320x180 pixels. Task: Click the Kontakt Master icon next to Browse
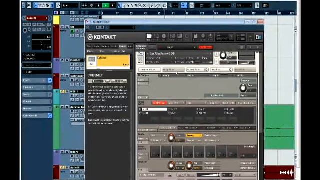[156, 37]
